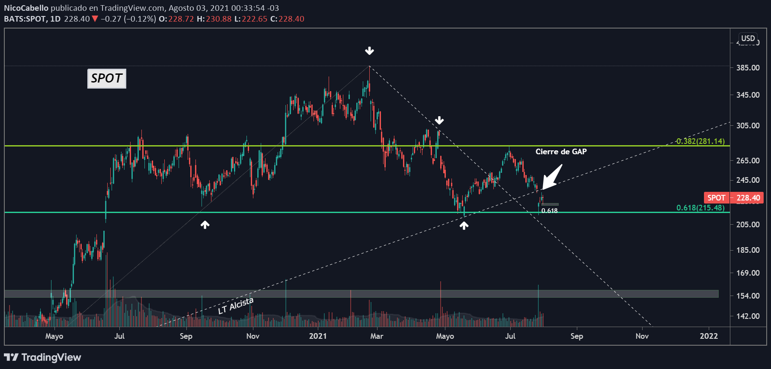Click the TradingView logo in the footer
This screenshot has width=771, height=369.
[42, 357]
